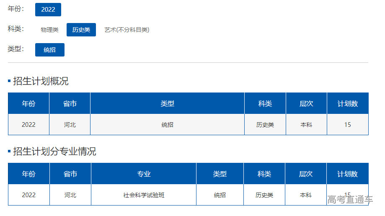
Task: Click the 高考直通车 watermark logo
Action: click(350, 200)
